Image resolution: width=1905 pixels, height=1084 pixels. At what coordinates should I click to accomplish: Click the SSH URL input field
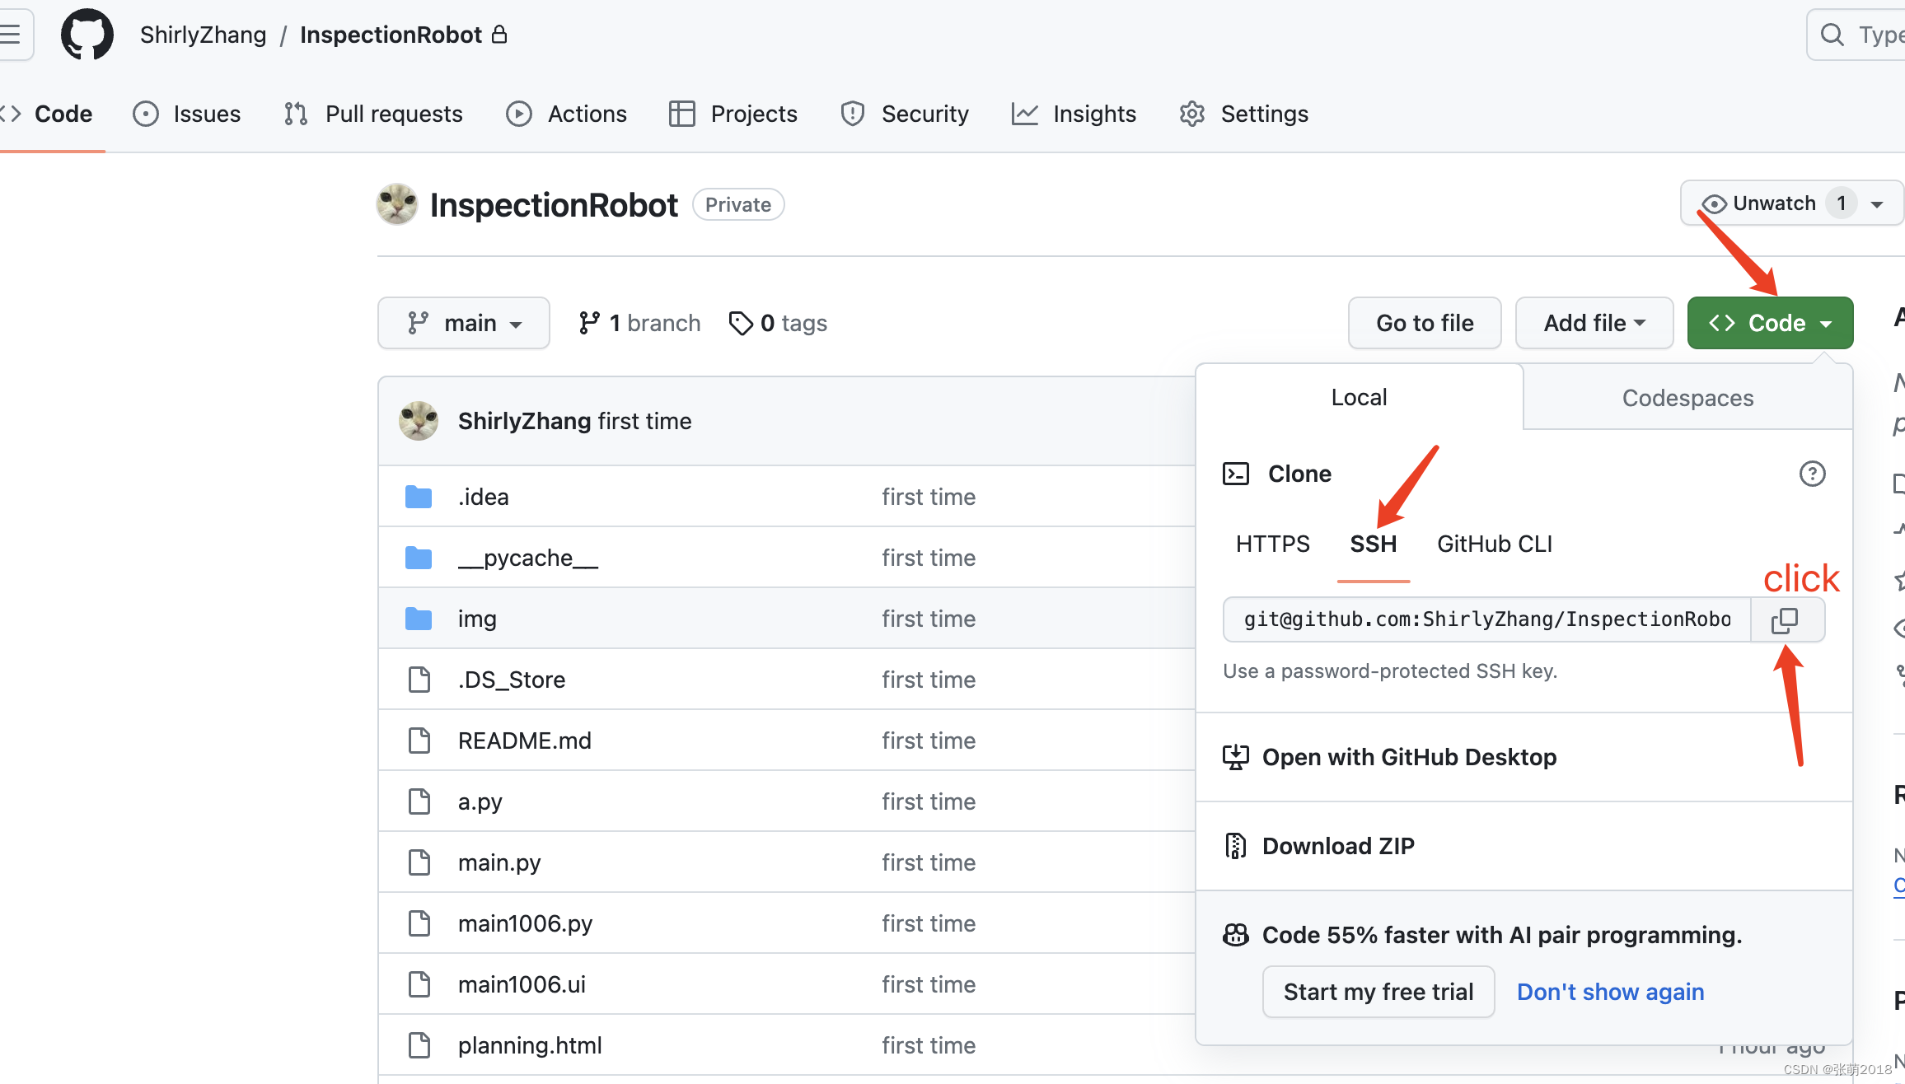(x=1487, y=619)
